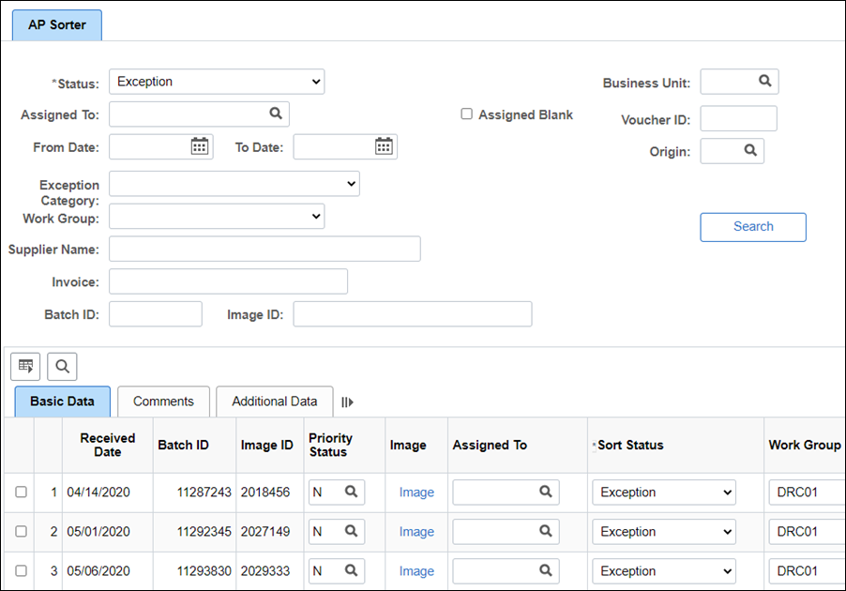Screen dimensions: 846x591
Task: Click Work Group field DRC01 in row 2
Action: pos(808,532)
